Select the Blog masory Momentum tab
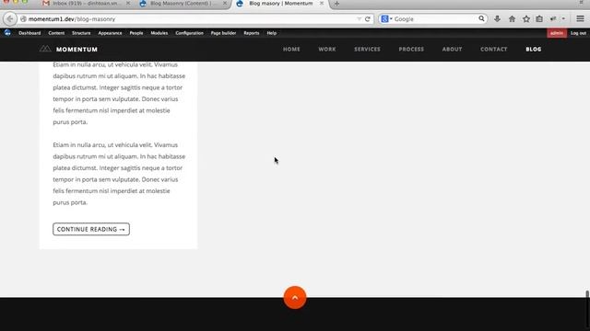Screen dimensions: 590x331 click(x=280, y=4)
